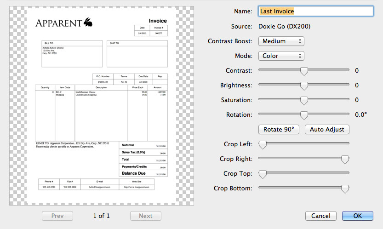The image size is (383, 229).
Task: Click the Crop Top slider thumb
Action: tap(263, 174)
